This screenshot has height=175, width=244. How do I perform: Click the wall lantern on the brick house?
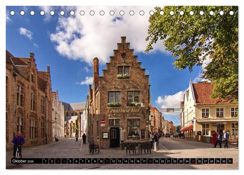pyautogui.click(x=142, y=103)
